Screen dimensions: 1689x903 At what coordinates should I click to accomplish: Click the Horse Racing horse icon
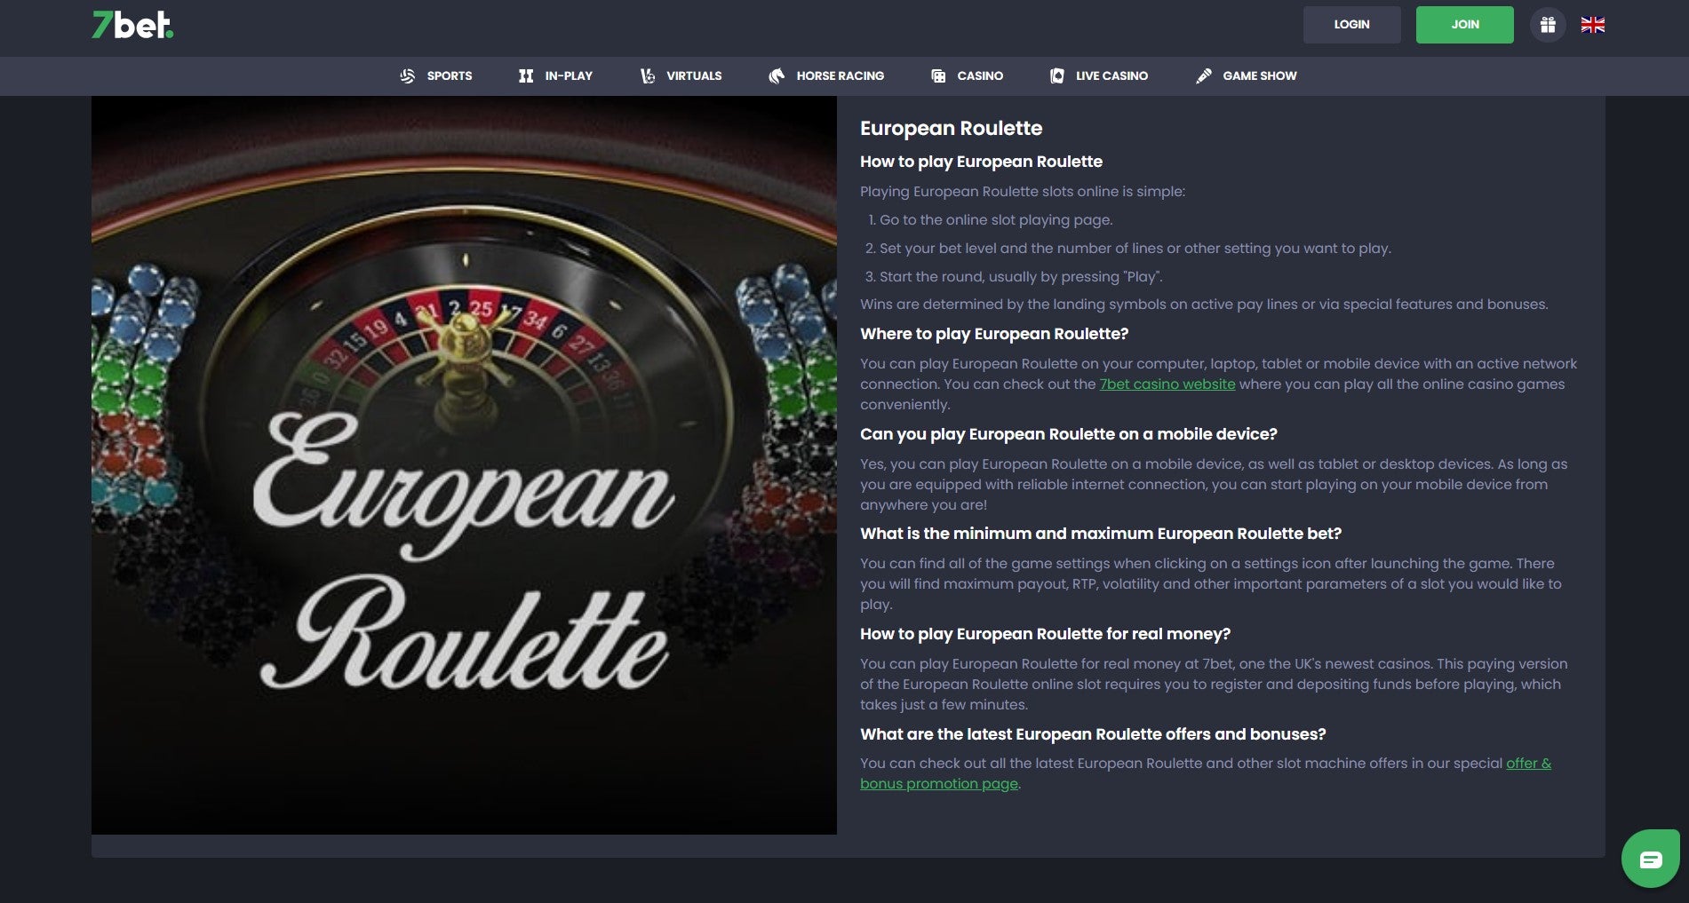coord(777,75)
